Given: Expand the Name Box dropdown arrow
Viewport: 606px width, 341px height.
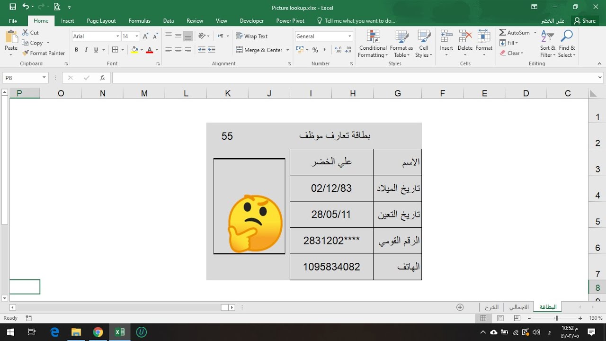Looking at the screenshot, I should pyautogui.click(x=44, y=78).
